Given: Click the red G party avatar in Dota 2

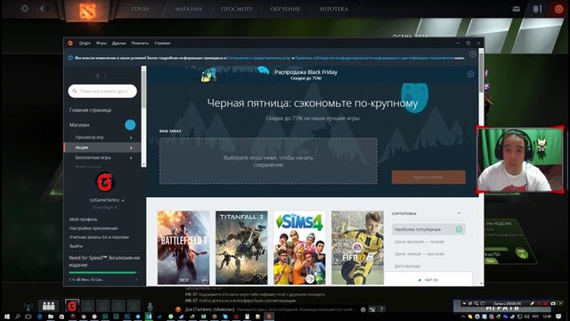Looking at the screenshot, I should (x=72, y=306).
